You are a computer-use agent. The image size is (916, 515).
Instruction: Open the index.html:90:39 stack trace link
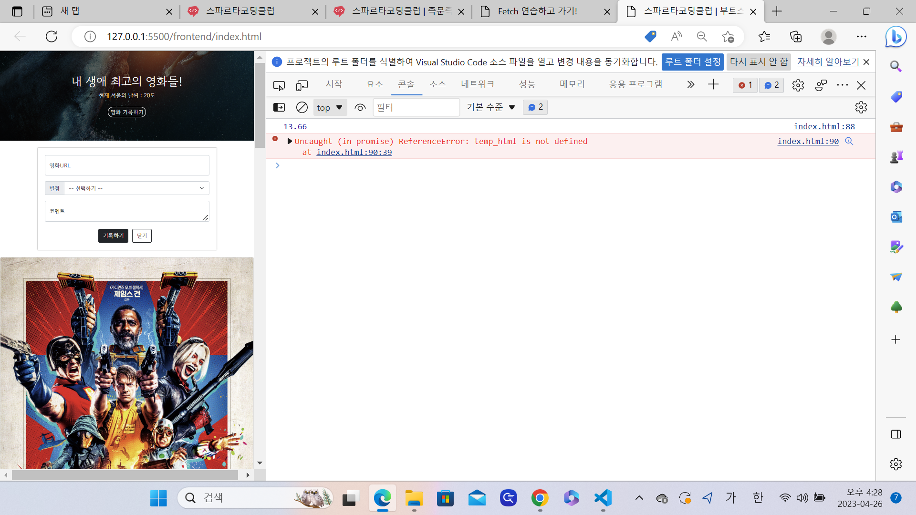pyautogui.click(x=354, y=152)
